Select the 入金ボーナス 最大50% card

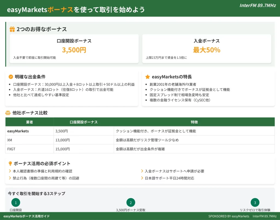pyautogui.click(x=207, y=49)
